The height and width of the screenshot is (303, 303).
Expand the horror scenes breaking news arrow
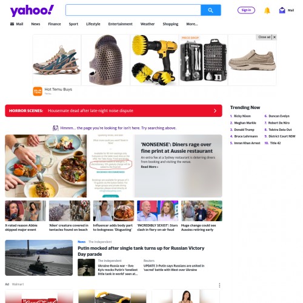215,111
